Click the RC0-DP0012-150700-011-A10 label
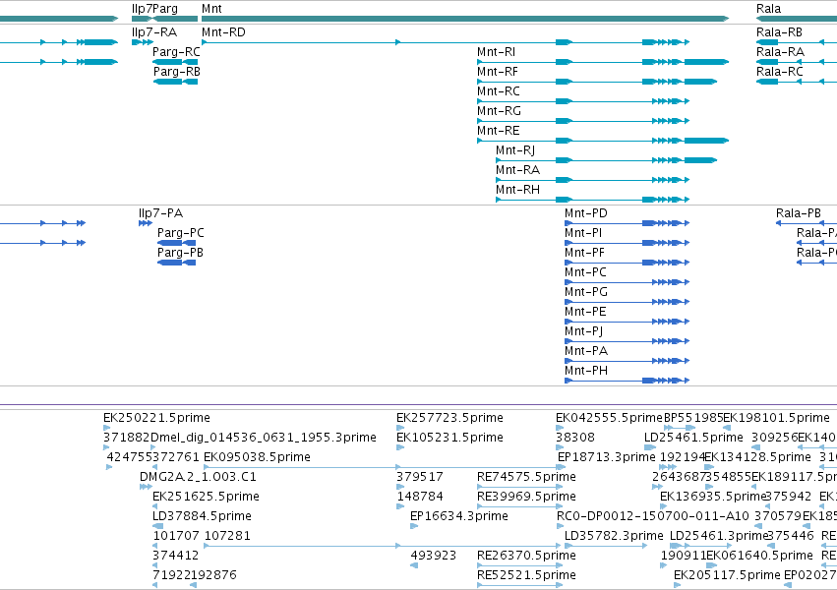Screen dimensions: 837x590 [653, 516]
